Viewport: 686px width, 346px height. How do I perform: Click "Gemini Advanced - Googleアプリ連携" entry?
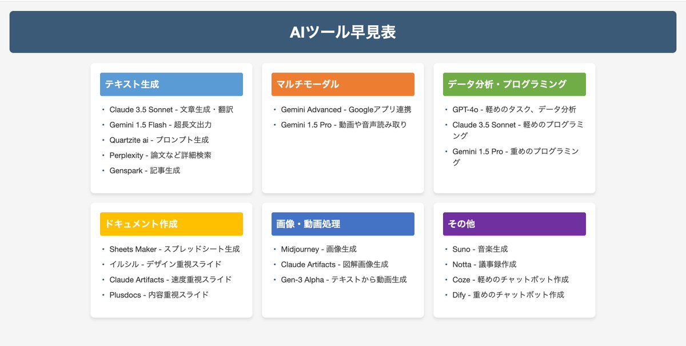click(346, 109)
